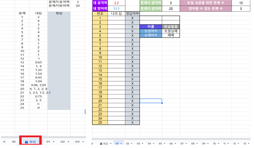
Task: Select the ㄹ answer for question 25
Action: point(38,108)
